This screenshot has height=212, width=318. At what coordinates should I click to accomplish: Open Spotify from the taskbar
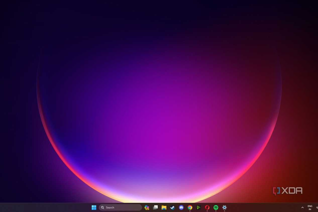coord(216,207)
